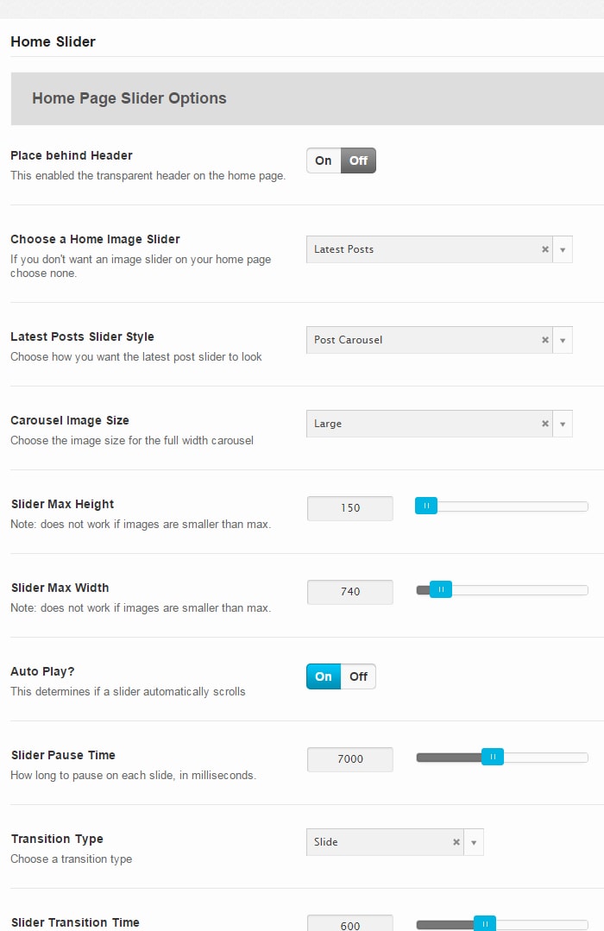The height and width of the screenshot is (931, 604).
Task: Remove the Large image size selection
Action: coord(545,424)
